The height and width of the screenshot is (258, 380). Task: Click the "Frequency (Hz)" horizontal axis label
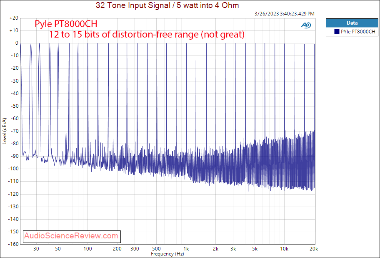[x=167, y=254]
